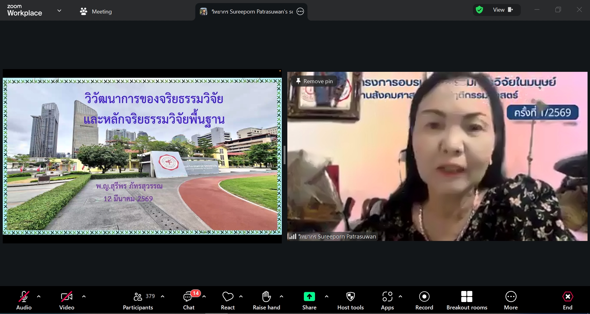Remove pin from speaker video

point(314,81)
